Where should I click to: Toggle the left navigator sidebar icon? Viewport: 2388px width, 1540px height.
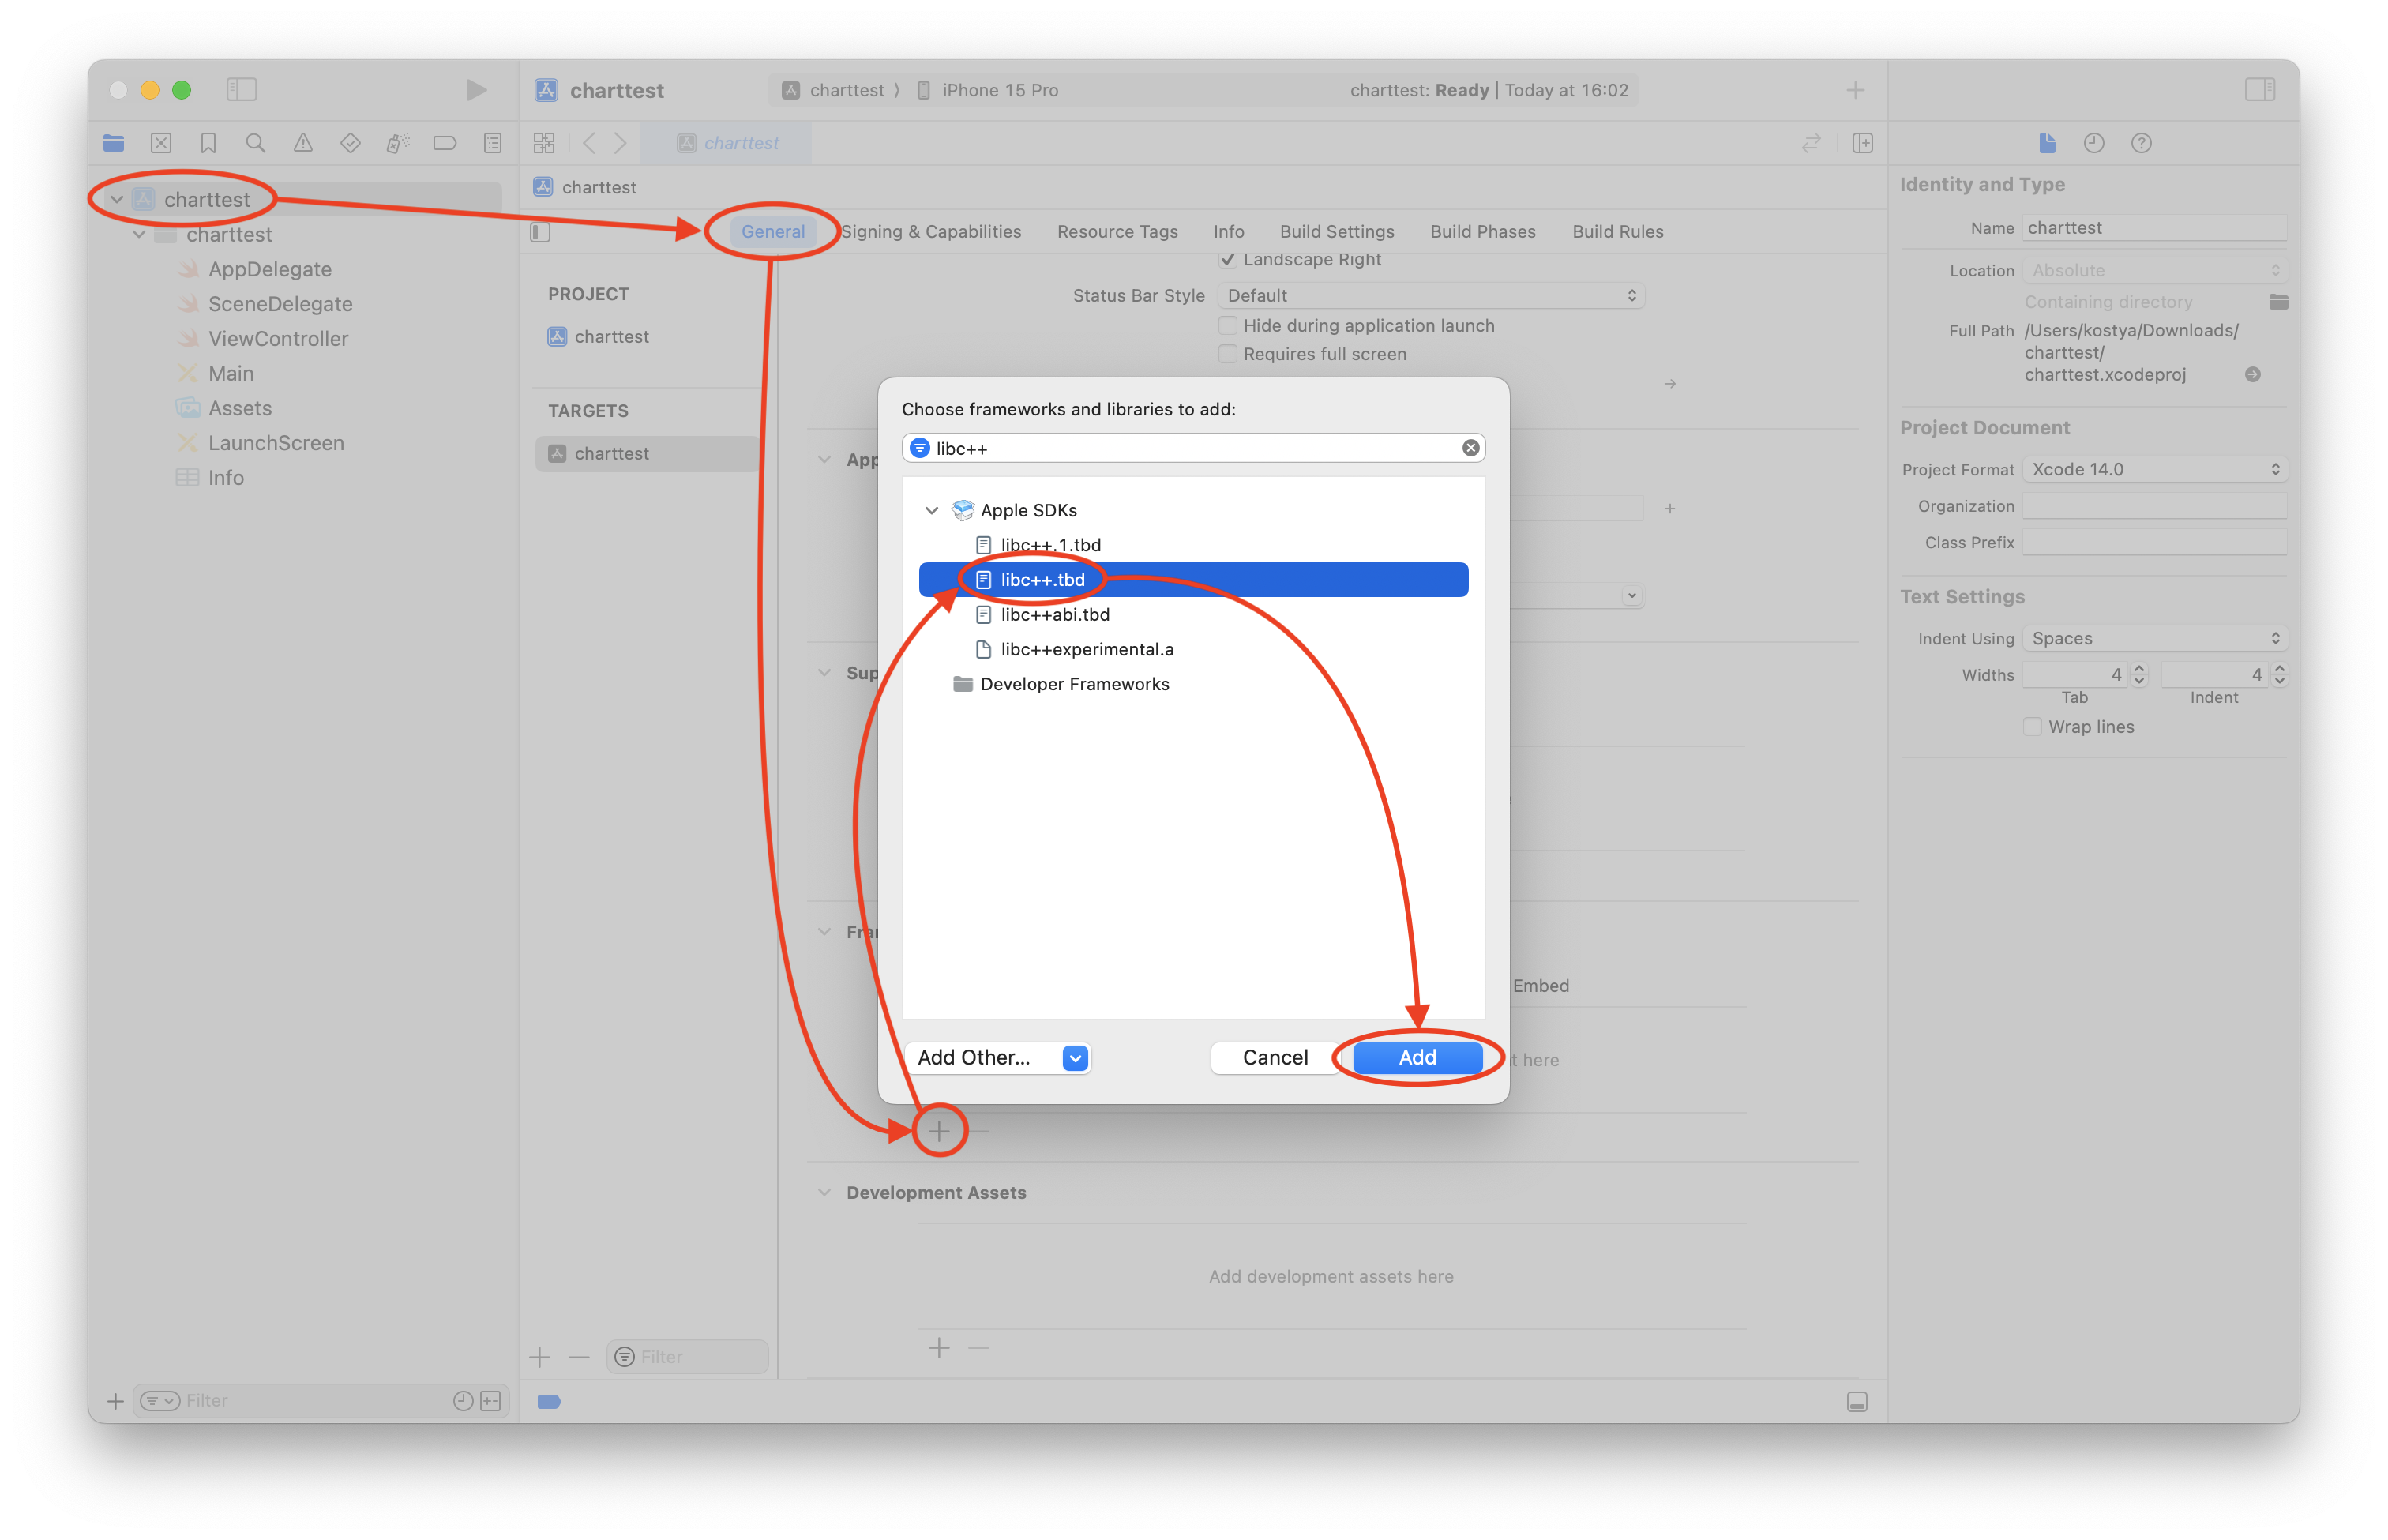tap(241, 90)
